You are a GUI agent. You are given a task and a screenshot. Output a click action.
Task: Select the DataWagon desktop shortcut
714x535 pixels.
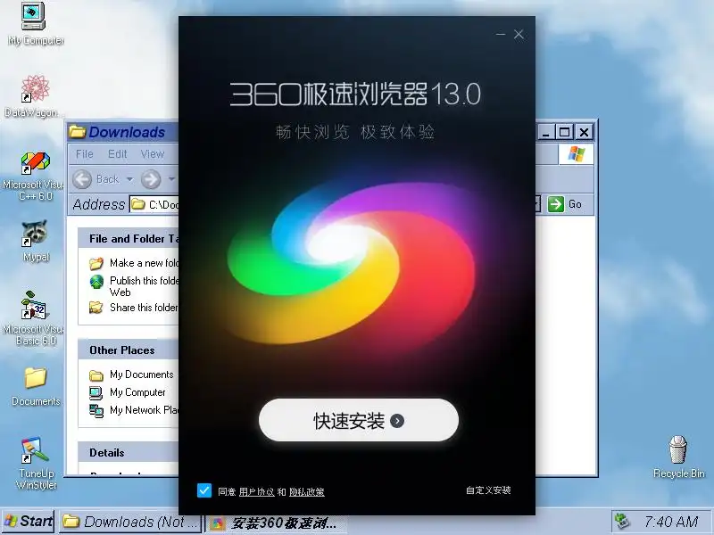pyautogui.click(x=35, y=96)
